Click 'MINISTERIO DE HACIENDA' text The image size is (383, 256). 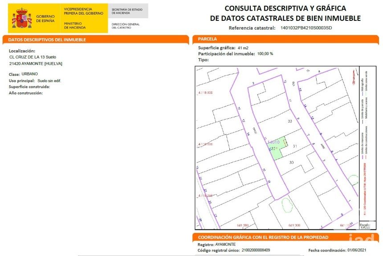point(75,26)
